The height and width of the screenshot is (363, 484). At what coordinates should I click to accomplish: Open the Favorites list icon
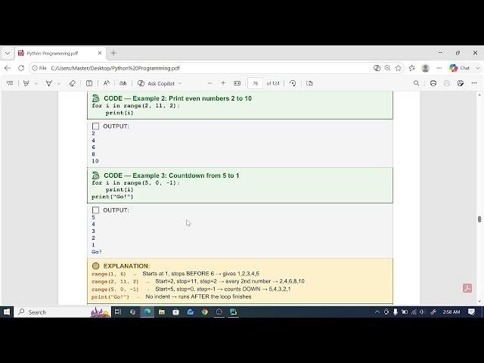point(411,68)
